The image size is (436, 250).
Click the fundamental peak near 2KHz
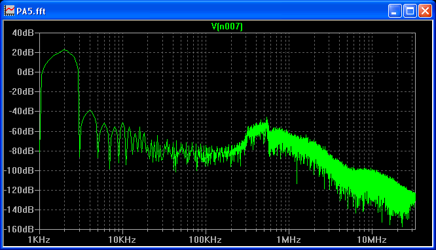pyautogui.click(x=65, y=50)
